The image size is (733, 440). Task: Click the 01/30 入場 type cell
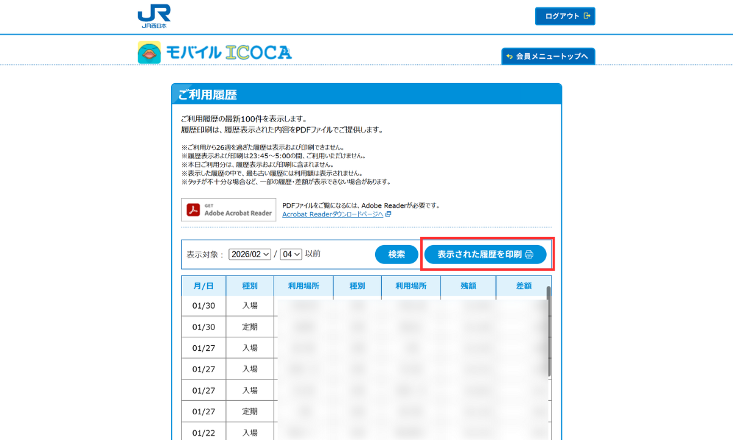click(x=250, y=306)
